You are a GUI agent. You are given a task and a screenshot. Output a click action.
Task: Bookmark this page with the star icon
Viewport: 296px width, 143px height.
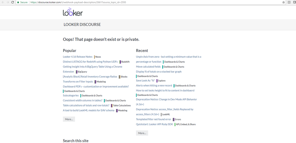[x=283, y=2]
